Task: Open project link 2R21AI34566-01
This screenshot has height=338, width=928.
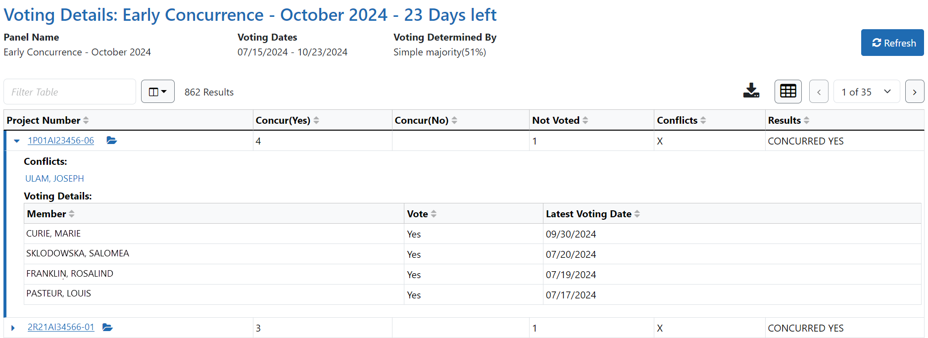Action: click(61, 327)
